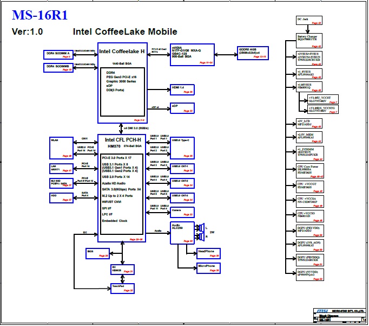
Task: Select the USB3.0 Type-C block
Action: coord(182,148)
